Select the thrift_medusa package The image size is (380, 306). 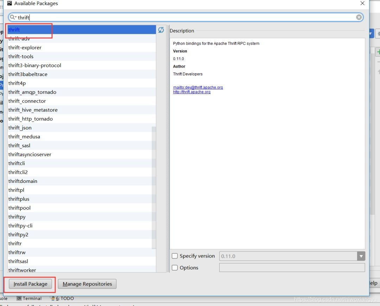click(82, 137)
